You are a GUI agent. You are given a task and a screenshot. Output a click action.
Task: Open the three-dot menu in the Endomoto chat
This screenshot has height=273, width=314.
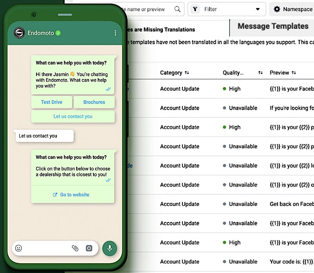pyautogui.click(x=115, y=33)
